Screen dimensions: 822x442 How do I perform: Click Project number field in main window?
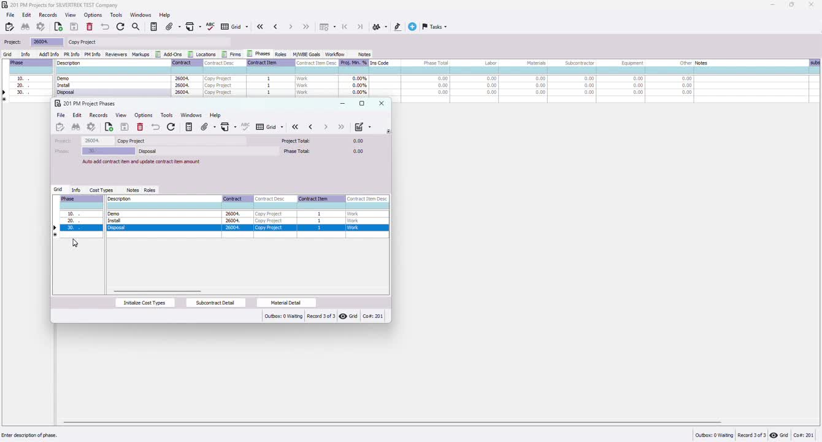pyautogui.click(x=47, y=42)
